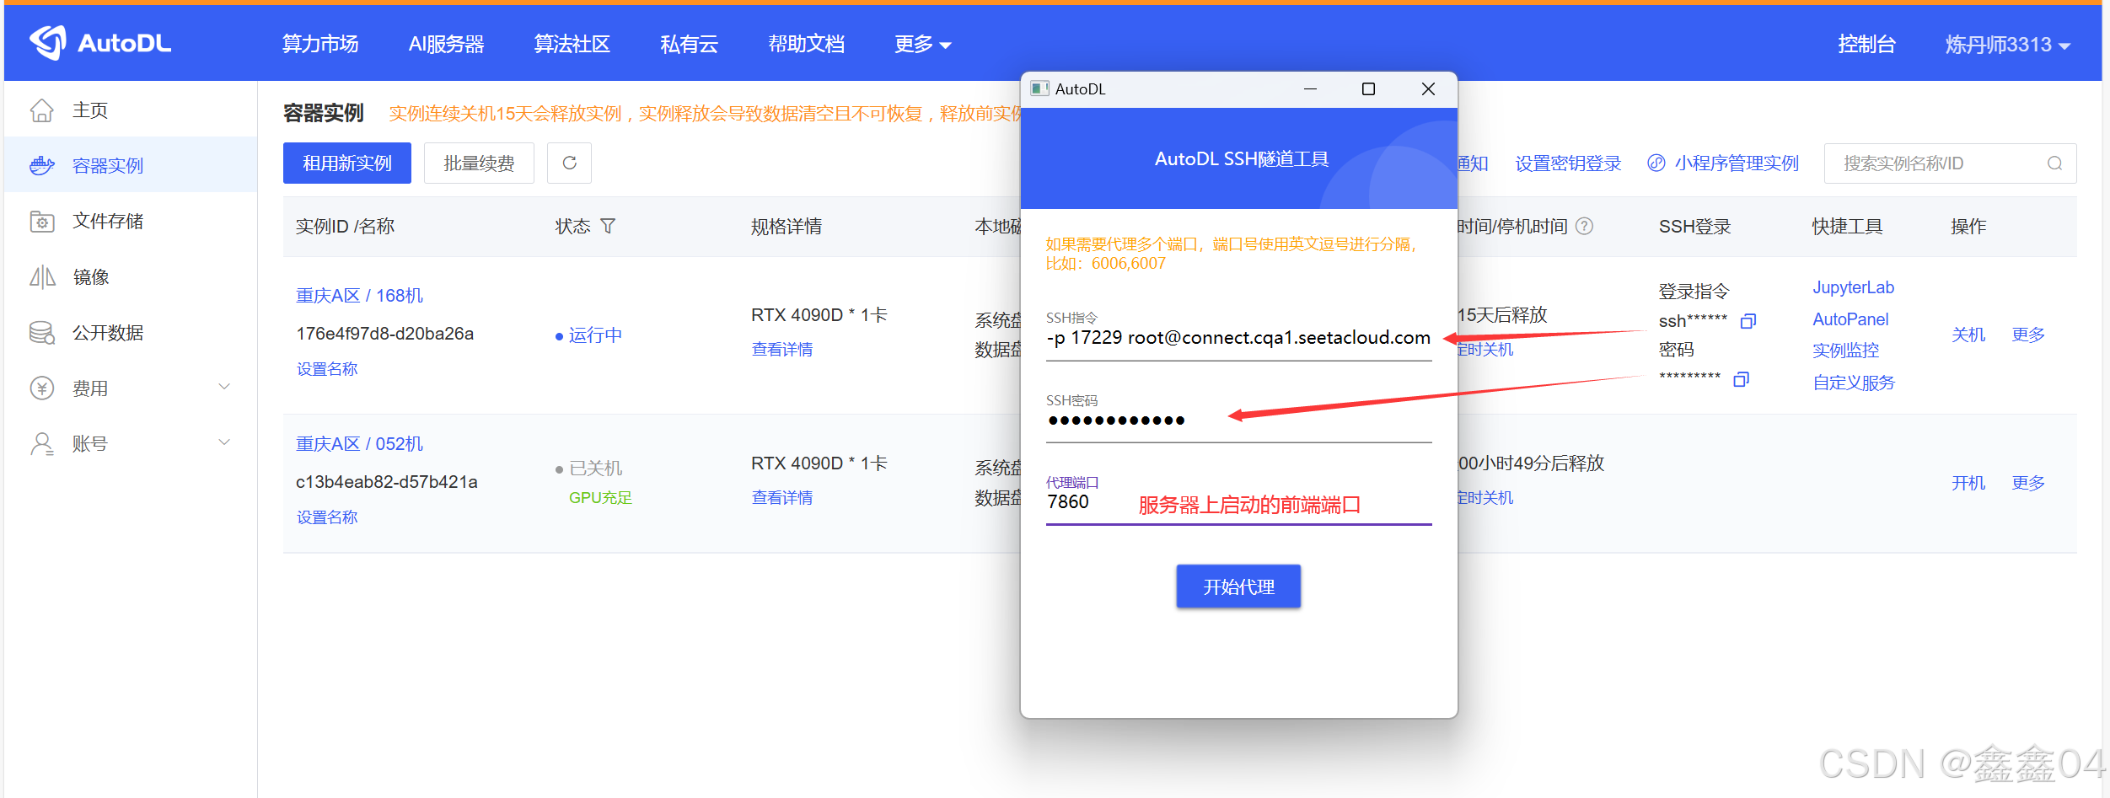Click the GPU充足 status text
2110x798 pixels.
(600, 498)
